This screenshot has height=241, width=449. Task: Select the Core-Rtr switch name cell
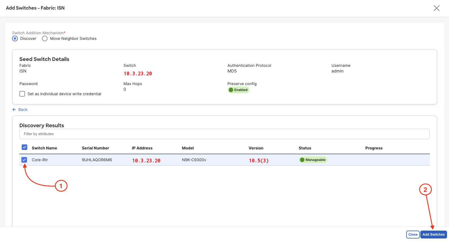[x=40, y=160]
